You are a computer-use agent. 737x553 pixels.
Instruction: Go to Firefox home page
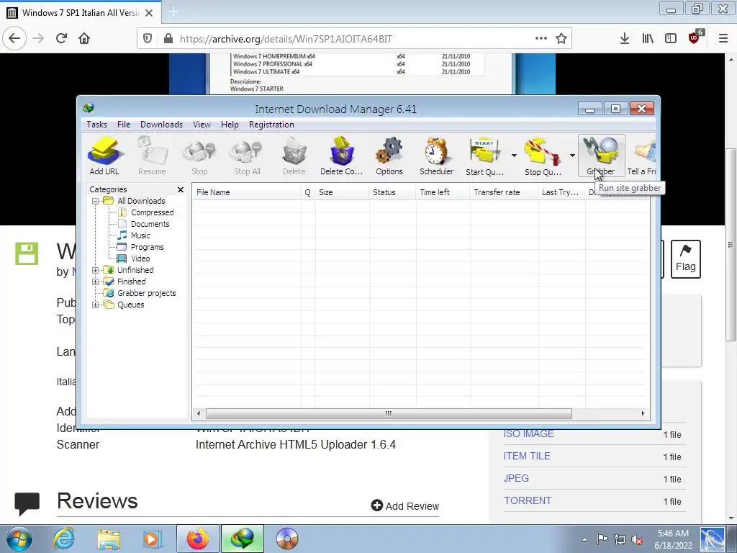pos(84,38)
